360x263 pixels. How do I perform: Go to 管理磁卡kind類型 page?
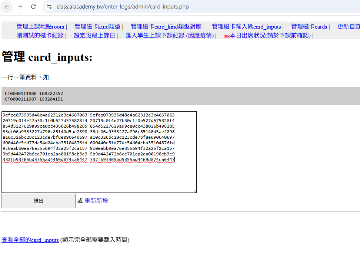coord(97,27)
